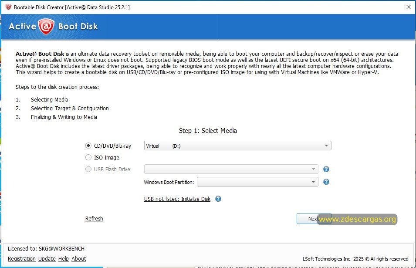
Task: Close the Bootable Disk Creator window
Action: [409, 7]
